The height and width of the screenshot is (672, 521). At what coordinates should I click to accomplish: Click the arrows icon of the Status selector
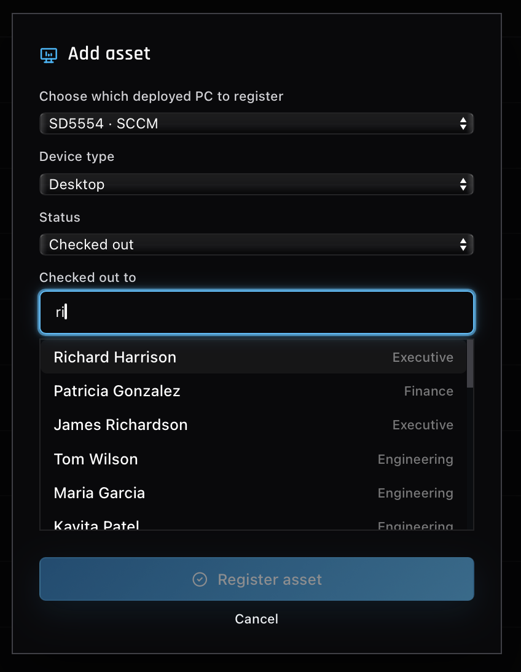point(463,244)
